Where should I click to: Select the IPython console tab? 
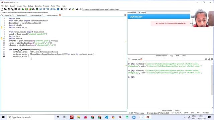[167, 110]
